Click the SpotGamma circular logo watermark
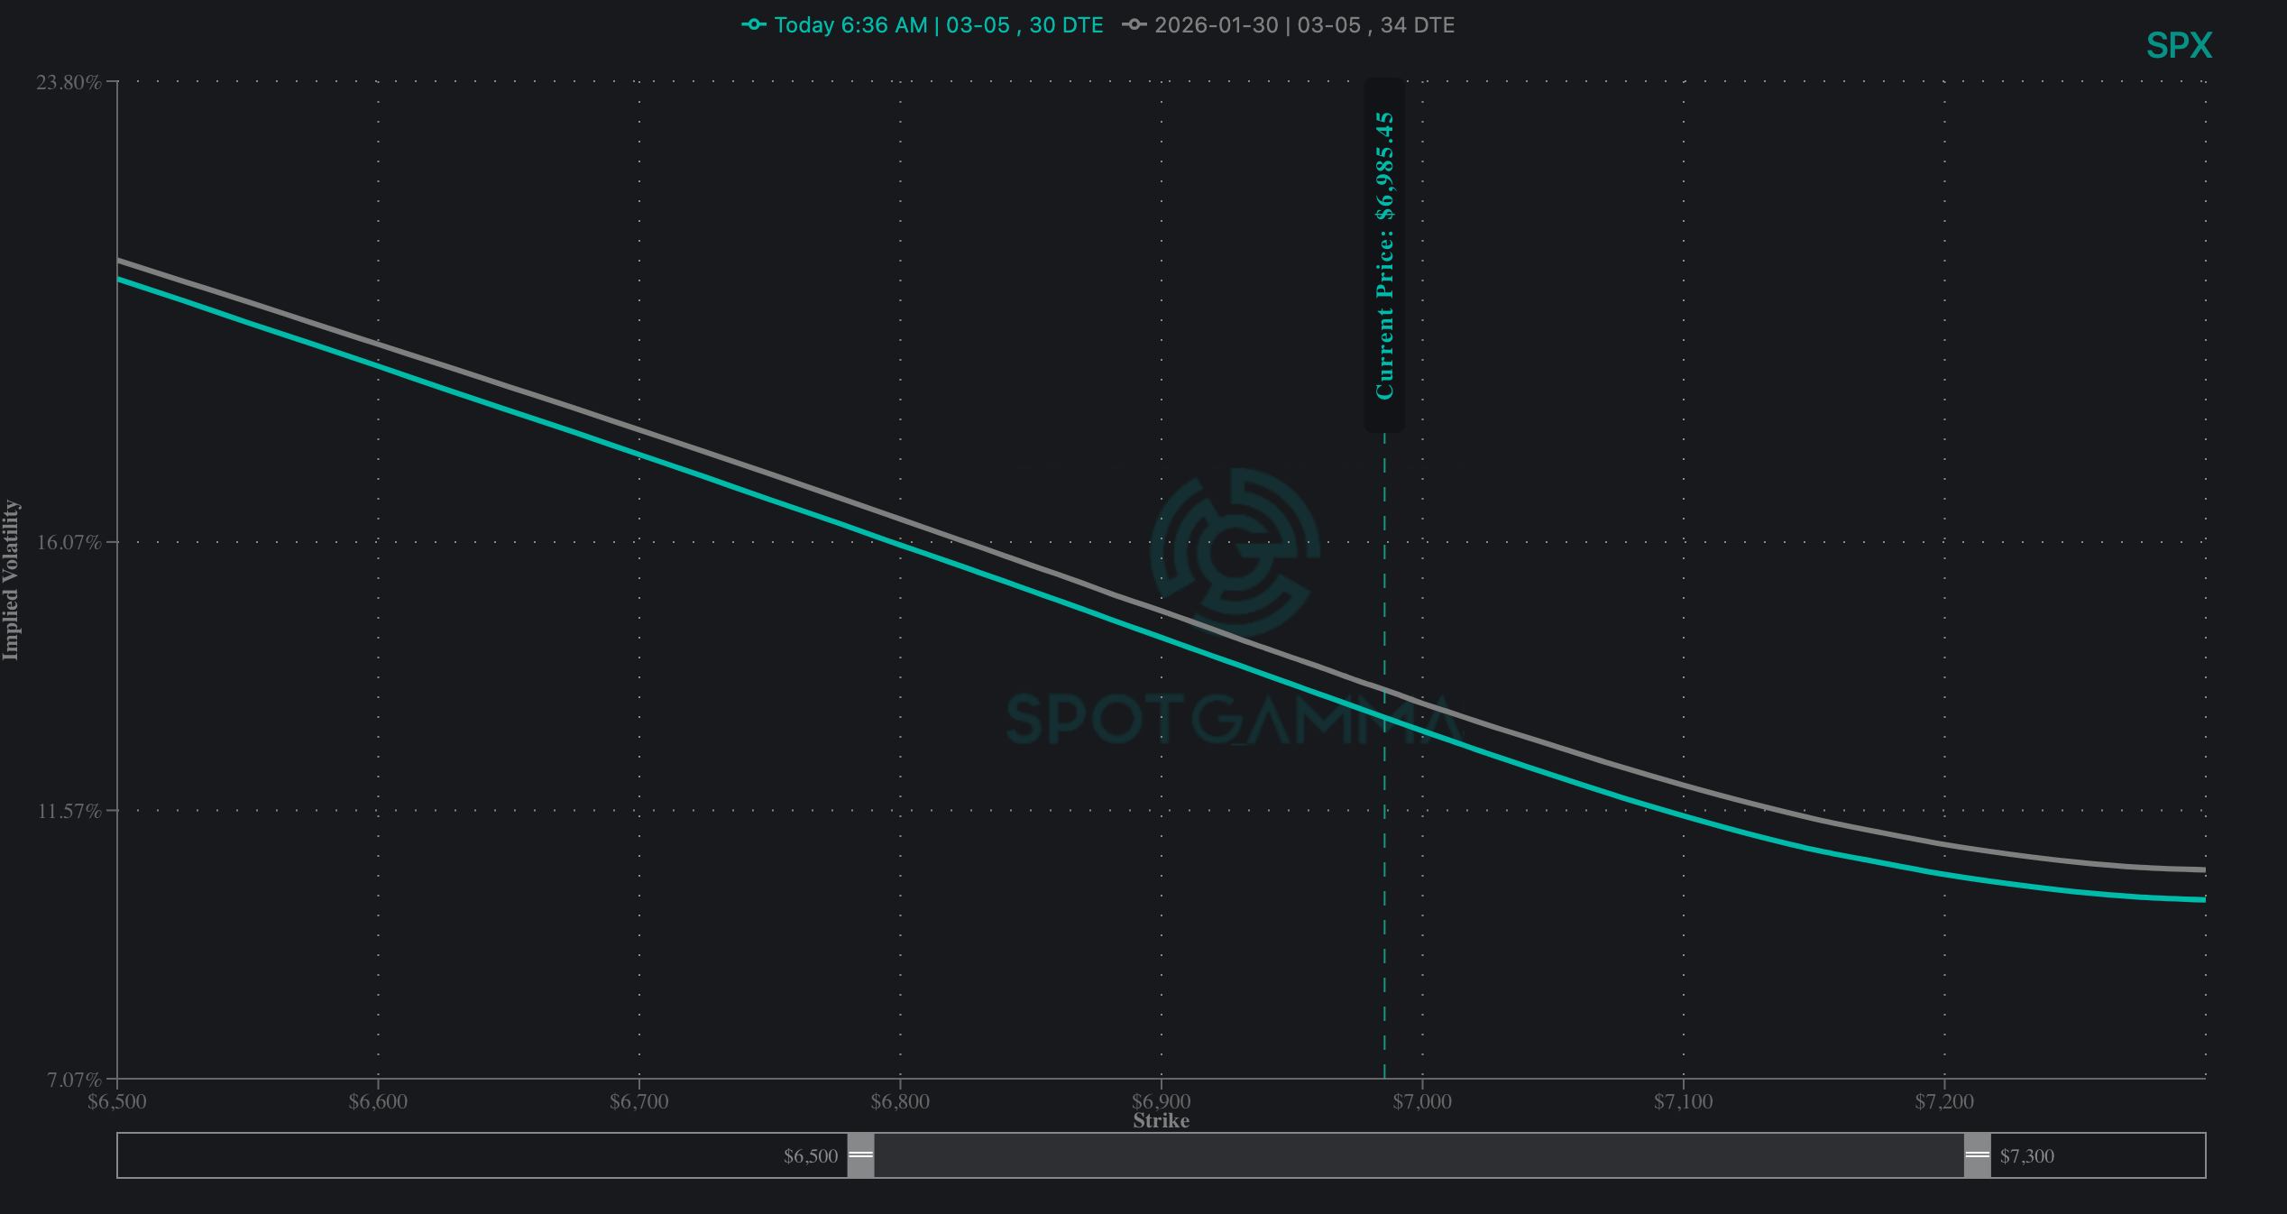2287x1214 pixels. pos(1235,550)
